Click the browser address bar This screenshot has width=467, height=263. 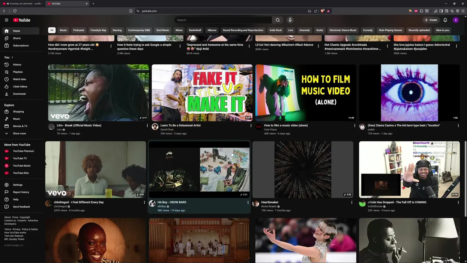(223, 11)
